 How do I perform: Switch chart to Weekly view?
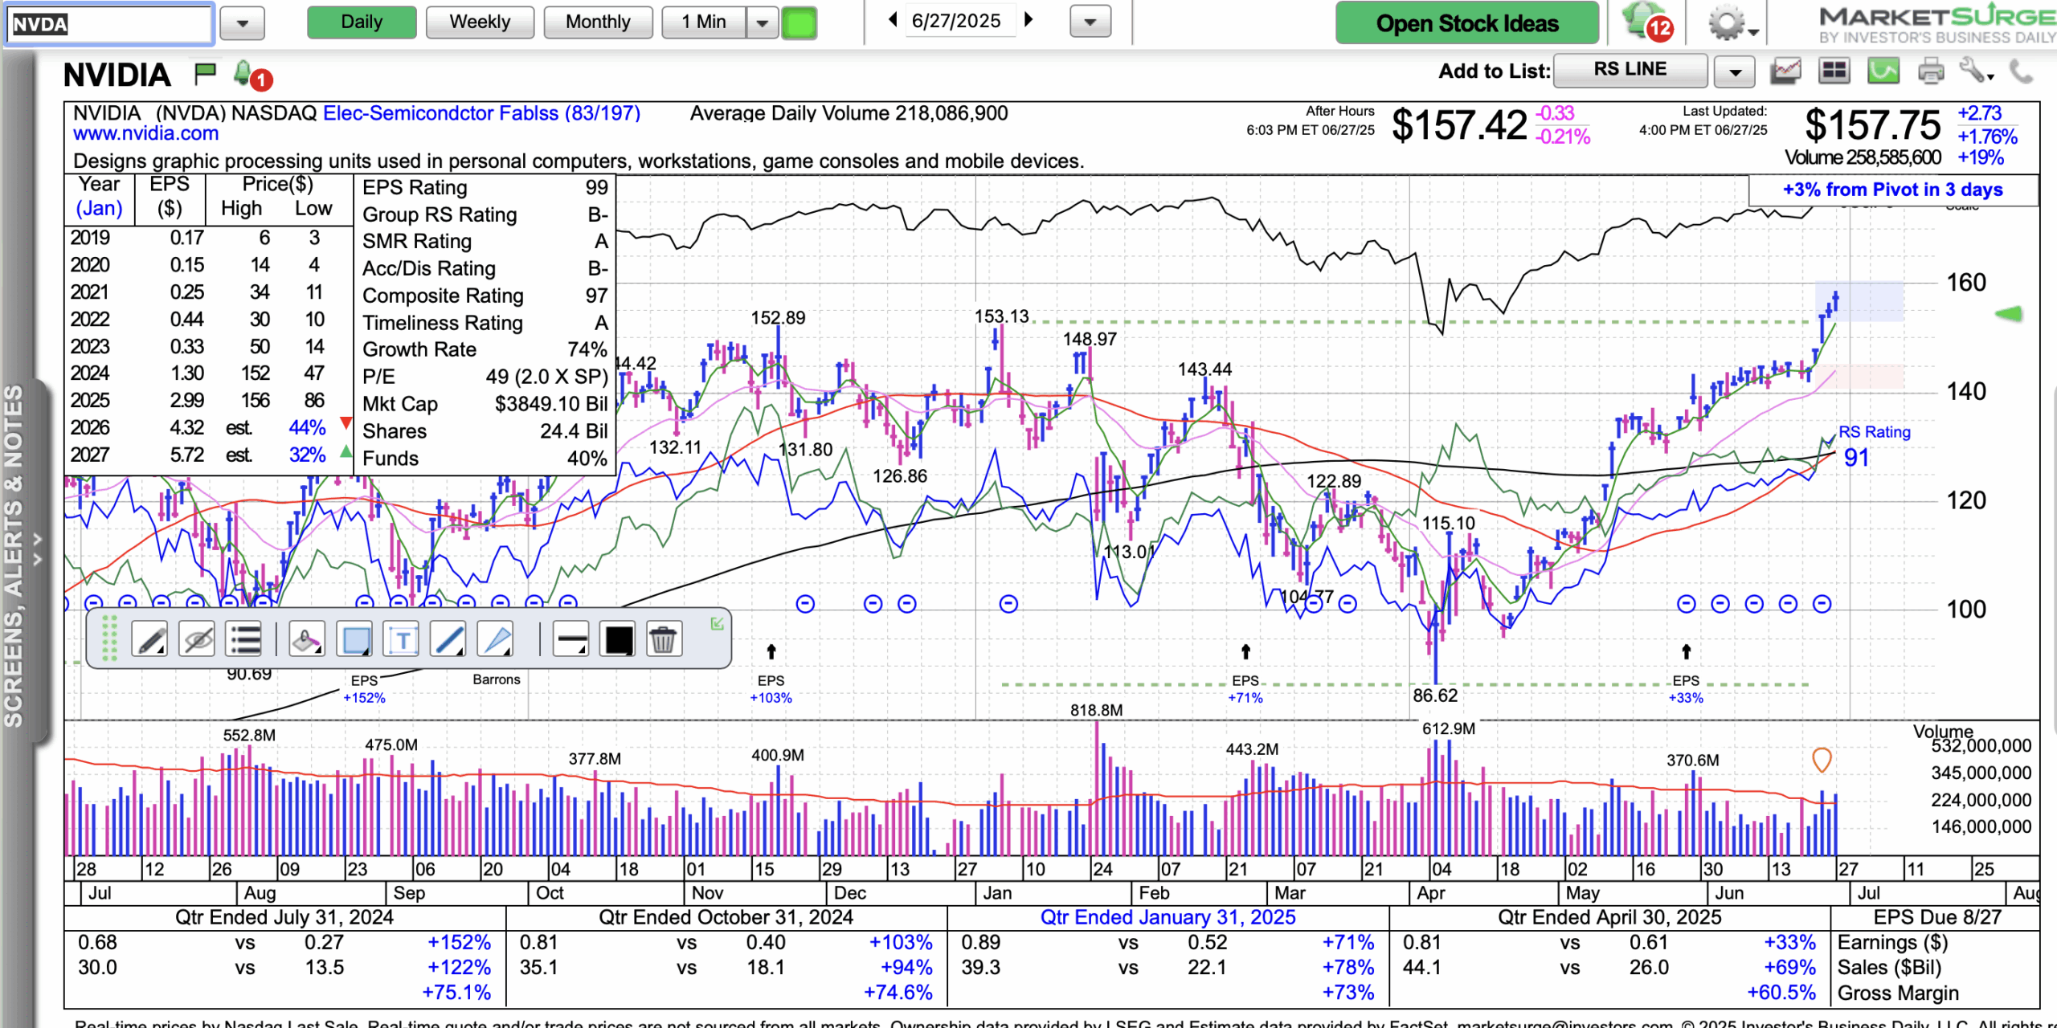pyautogui.click(x=480, y=22)
